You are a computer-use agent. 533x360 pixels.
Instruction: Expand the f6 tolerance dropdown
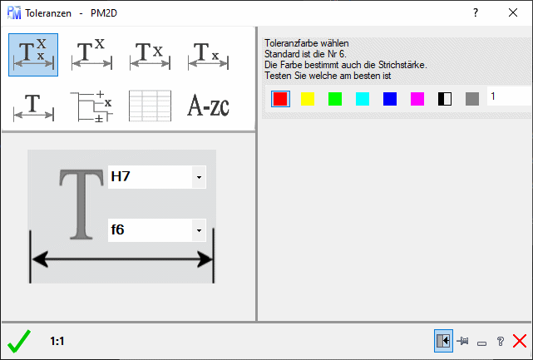[198, 229]
